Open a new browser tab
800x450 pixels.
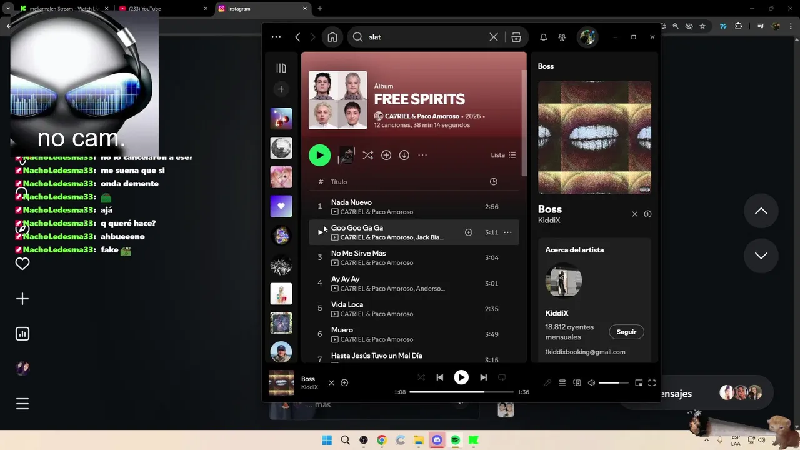pyautogui.click(x=320, y=8)
